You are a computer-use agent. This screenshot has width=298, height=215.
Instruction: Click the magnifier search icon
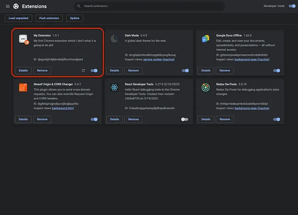(x=79, y=6)
